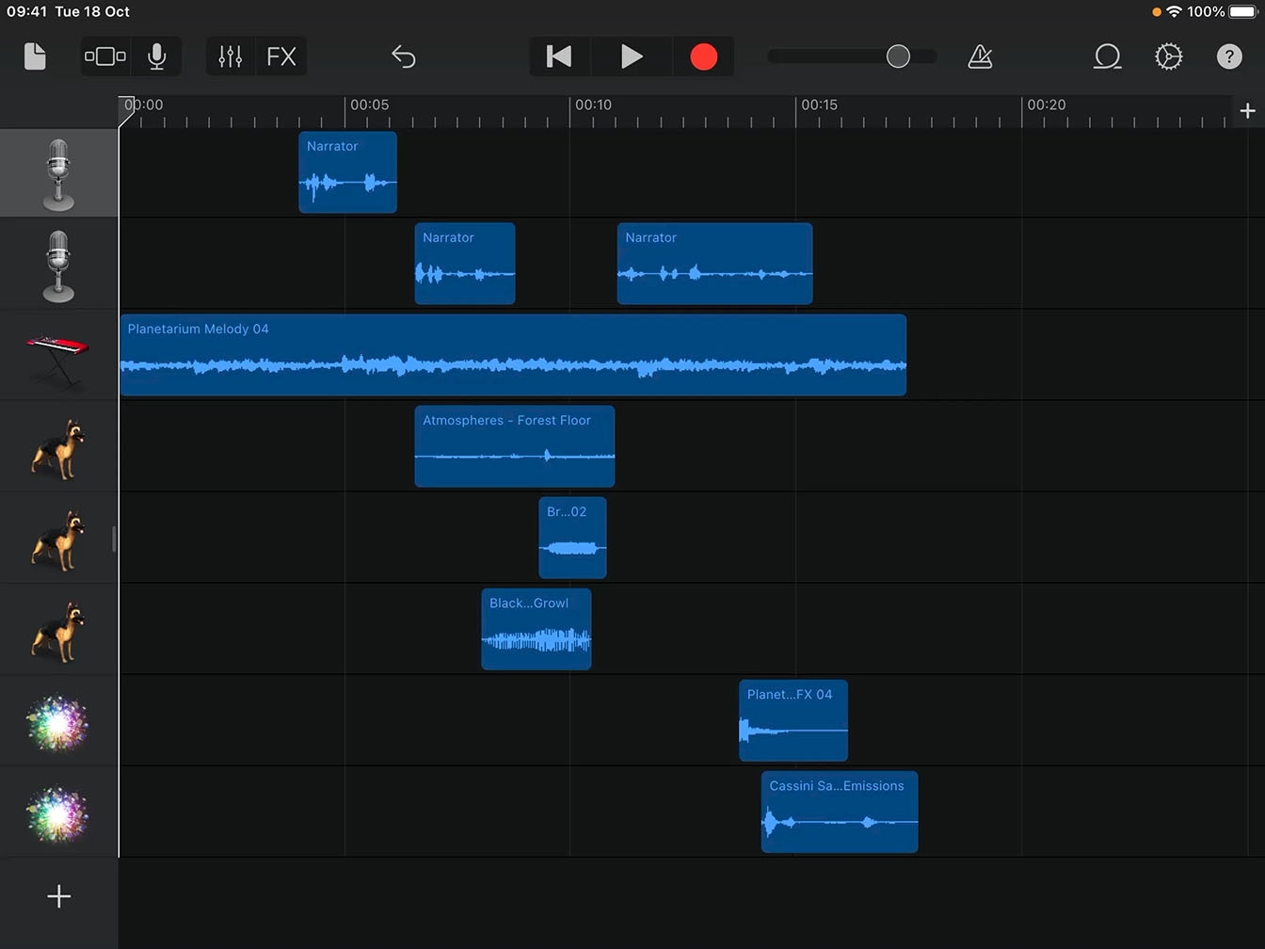
Task: Select the Cassini Sa...Emissions region
Action: coord(840,812)
